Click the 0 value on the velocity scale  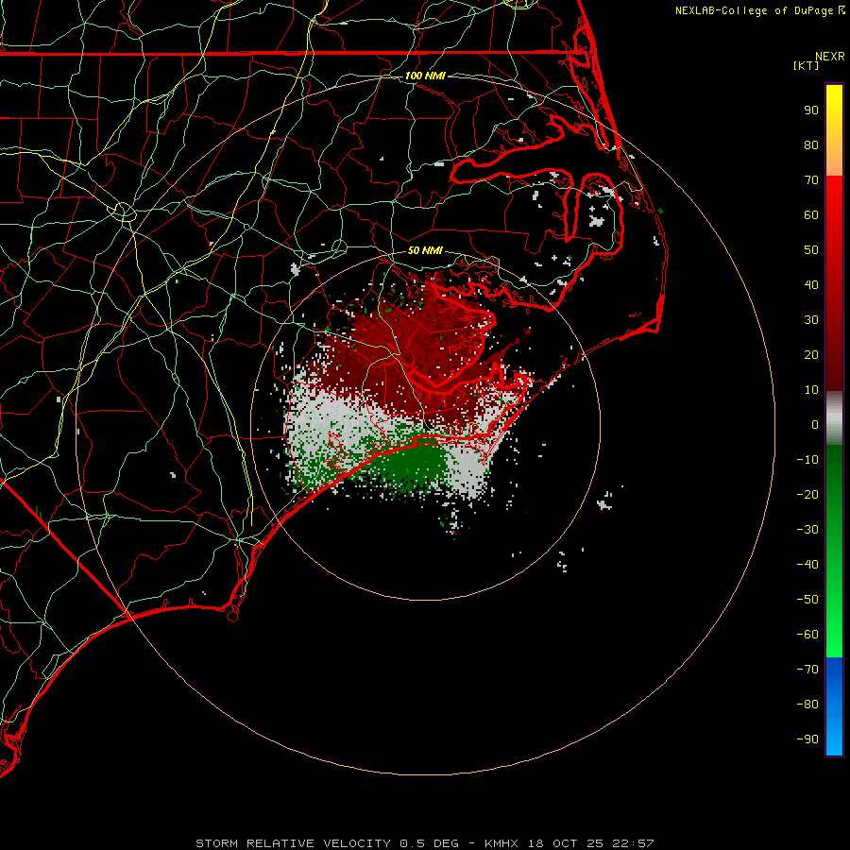[815, 424]
